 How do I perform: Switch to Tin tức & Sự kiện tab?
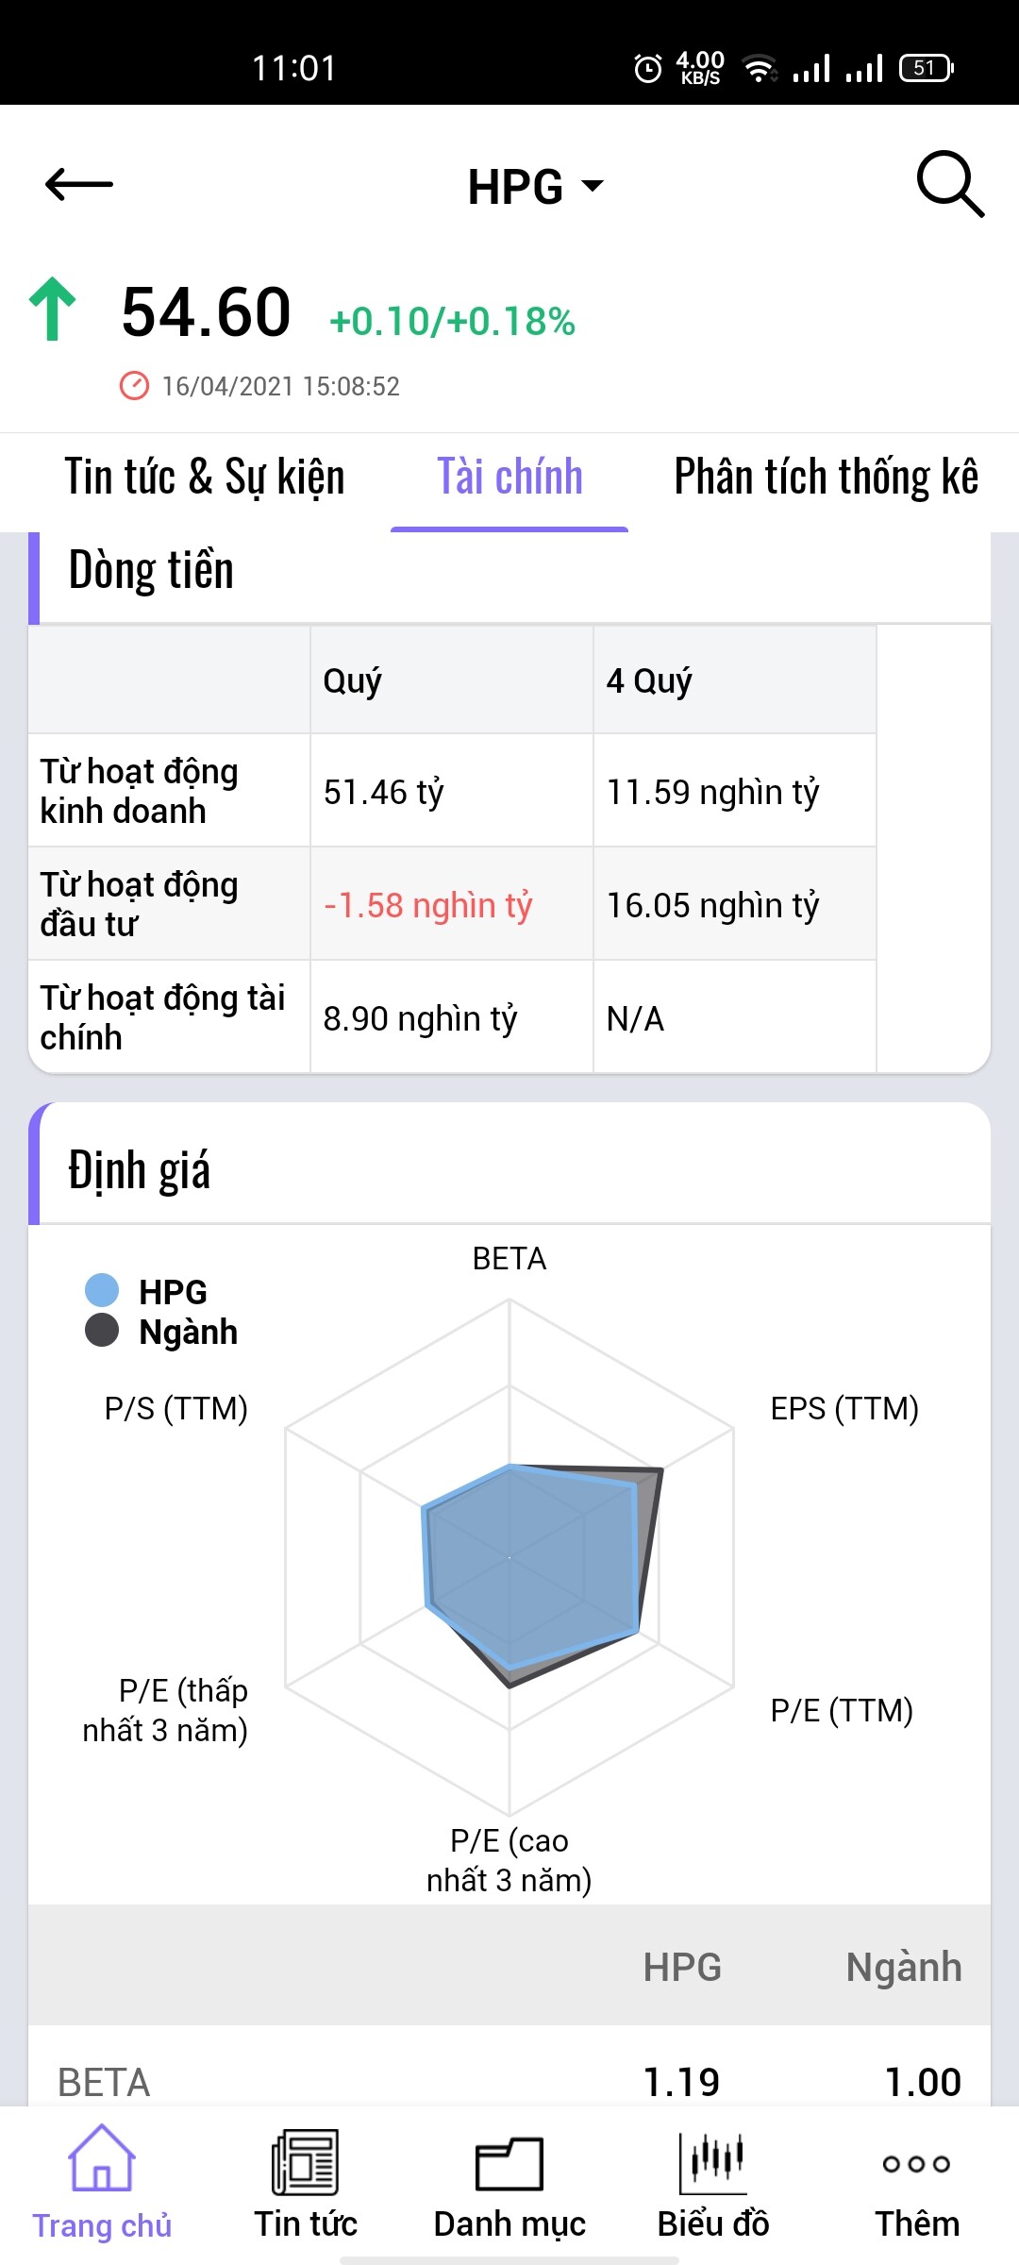click(x=205, y=477)
